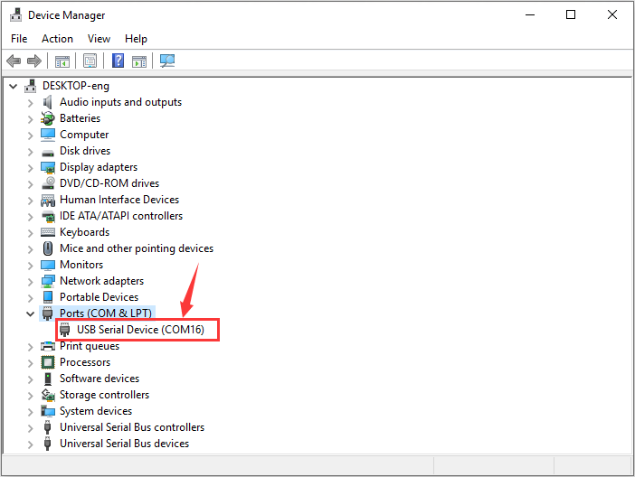Expand the Disk drives category
This screenshot has height=477, width=635.
pyautogui.click(x=31, y=152)
